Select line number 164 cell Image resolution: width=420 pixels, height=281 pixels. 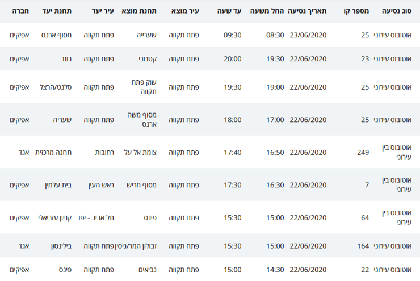[363, 246]
